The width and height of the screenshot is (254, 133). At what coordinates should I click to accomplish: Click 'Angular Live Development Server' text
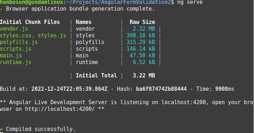[x=58, y=102]
